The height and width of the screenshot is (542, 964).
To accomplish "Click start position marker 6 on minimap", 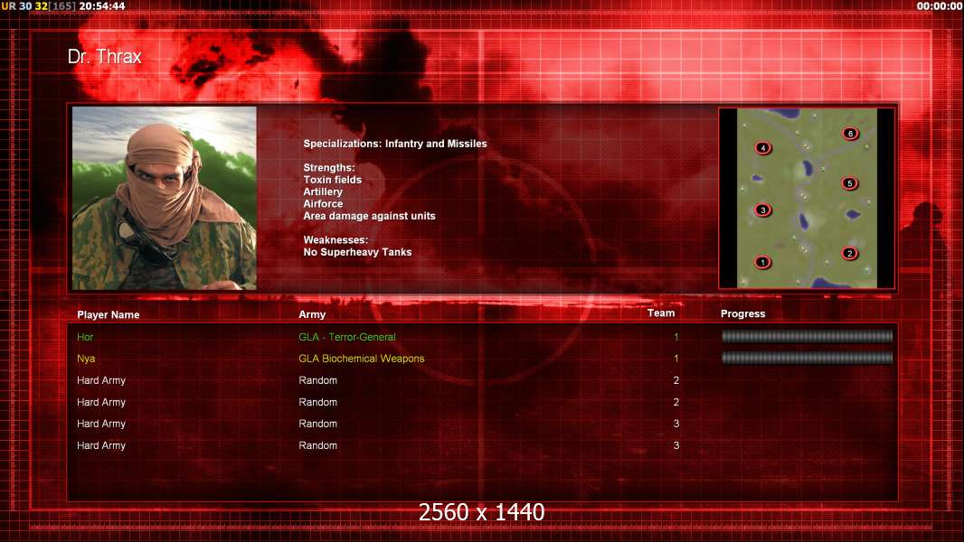I will [850, 133].
